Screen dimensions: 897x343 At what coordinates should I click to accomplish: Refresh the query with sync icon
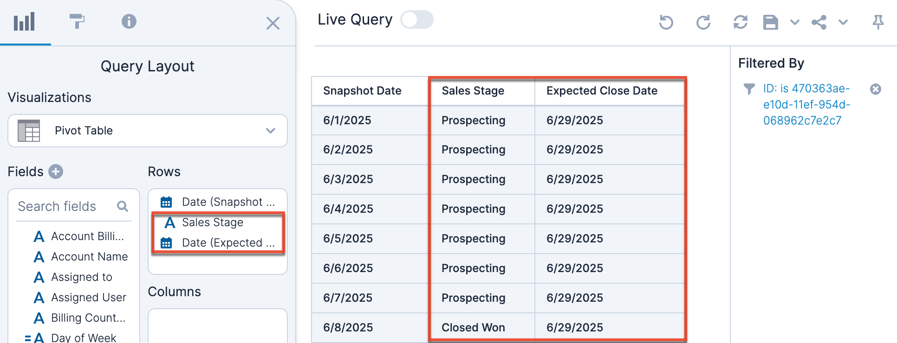740,22
